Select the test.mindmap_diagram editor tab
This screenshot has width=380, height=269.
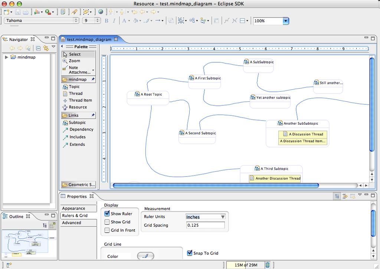coord(89,39)
